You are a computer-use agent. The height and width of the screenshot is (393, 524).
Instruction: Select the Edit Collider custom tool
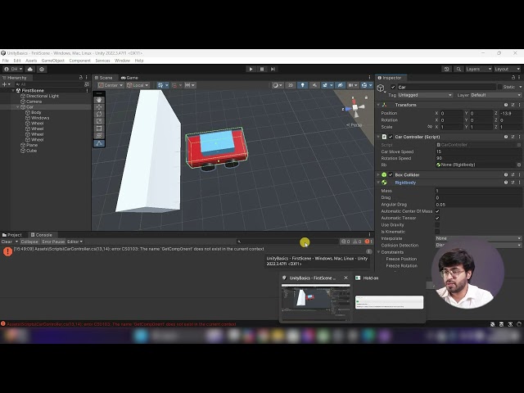99,143
